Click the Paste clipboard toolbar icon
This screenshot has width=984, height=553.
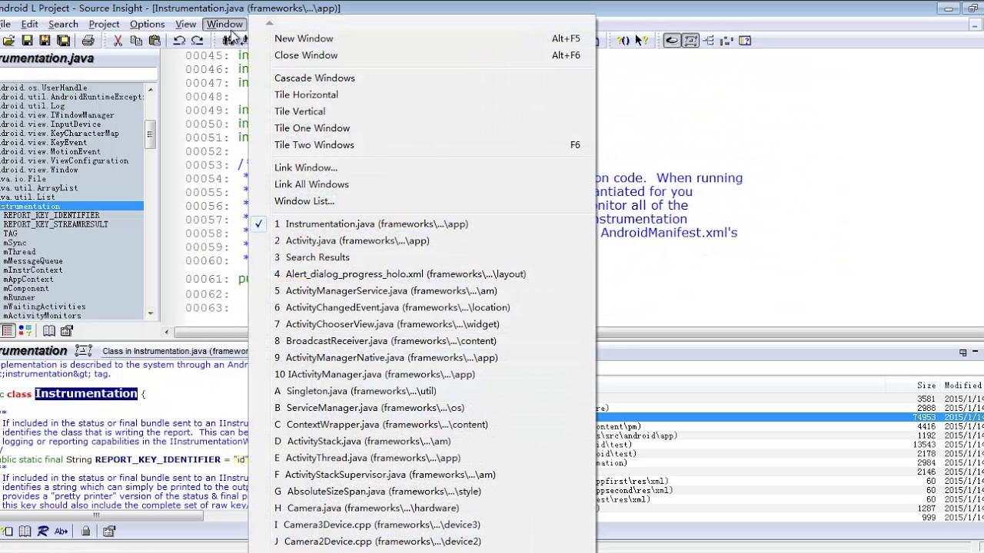point(155,41)
